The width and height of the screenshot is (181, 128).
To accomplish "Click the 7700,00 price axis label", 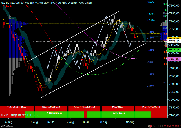I will coord(174,21).
